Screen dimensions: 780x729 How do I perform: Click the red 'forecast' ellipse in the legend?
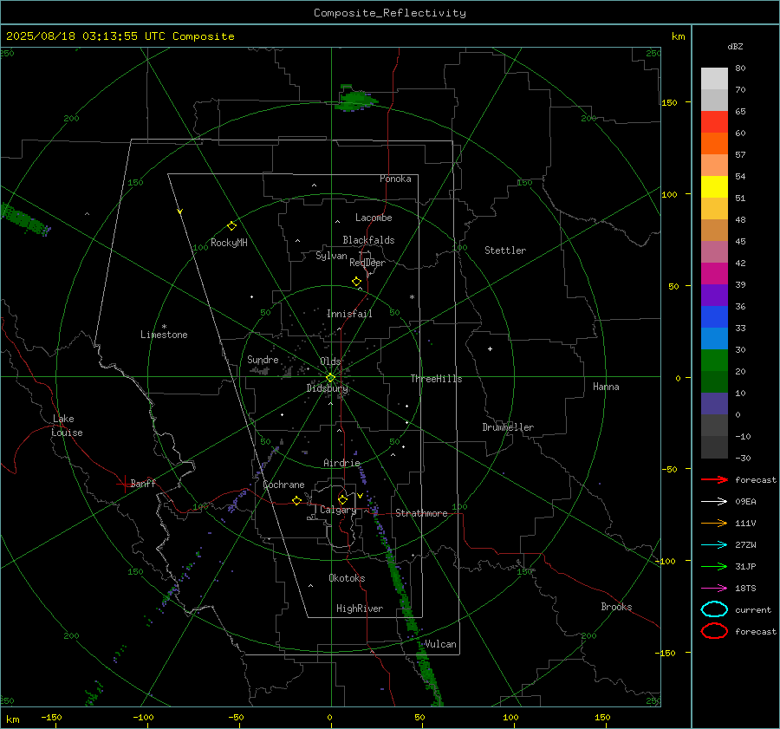pos(714,631)
